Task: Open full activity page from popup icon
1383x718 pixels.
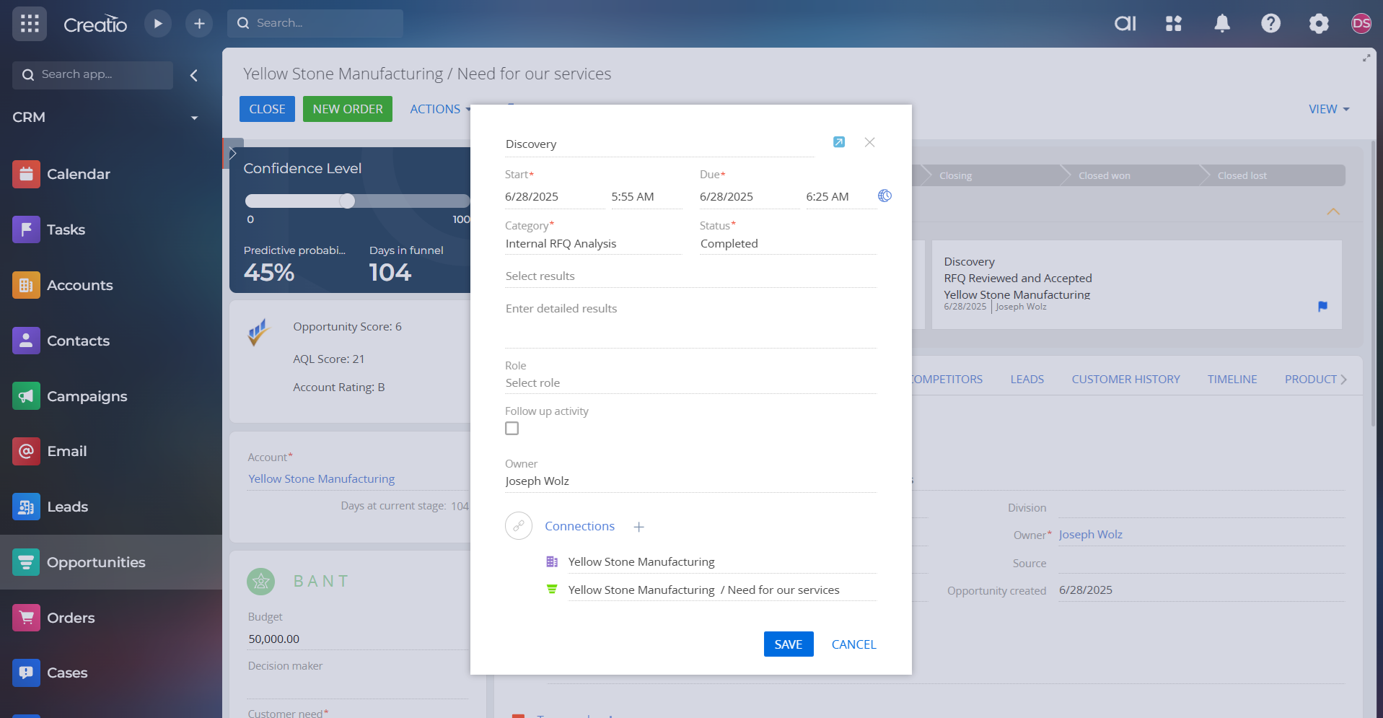Action: 838,142
